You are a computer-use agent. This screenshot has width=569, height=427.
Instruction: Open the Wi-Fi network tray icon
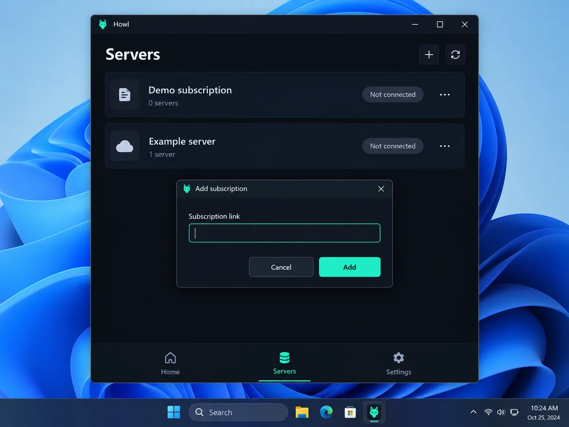[488, 412]
